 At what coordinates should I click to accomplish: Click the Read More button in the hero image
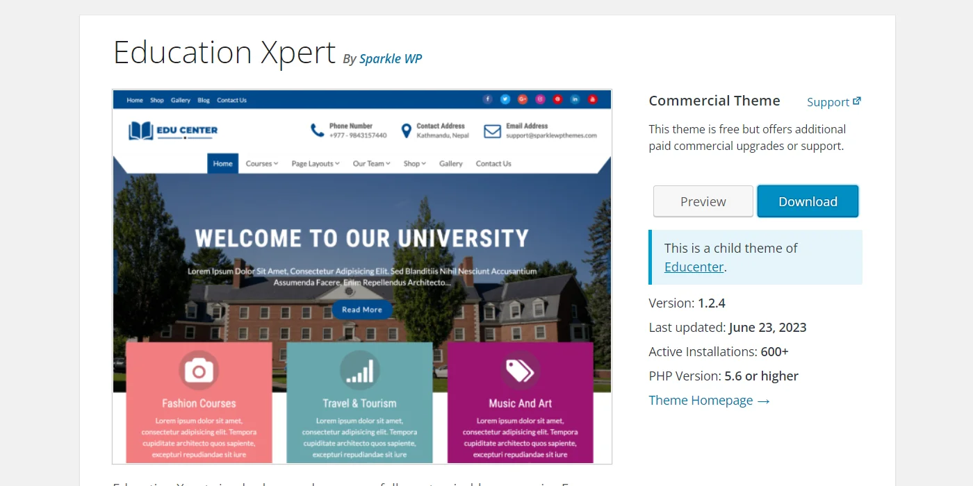click(x=362, y=310)
